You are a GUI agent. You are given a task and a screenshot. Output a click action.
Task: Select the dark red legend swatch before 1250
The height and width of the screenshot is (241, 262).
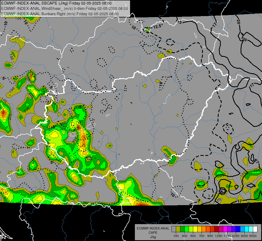tap(217, 229)
